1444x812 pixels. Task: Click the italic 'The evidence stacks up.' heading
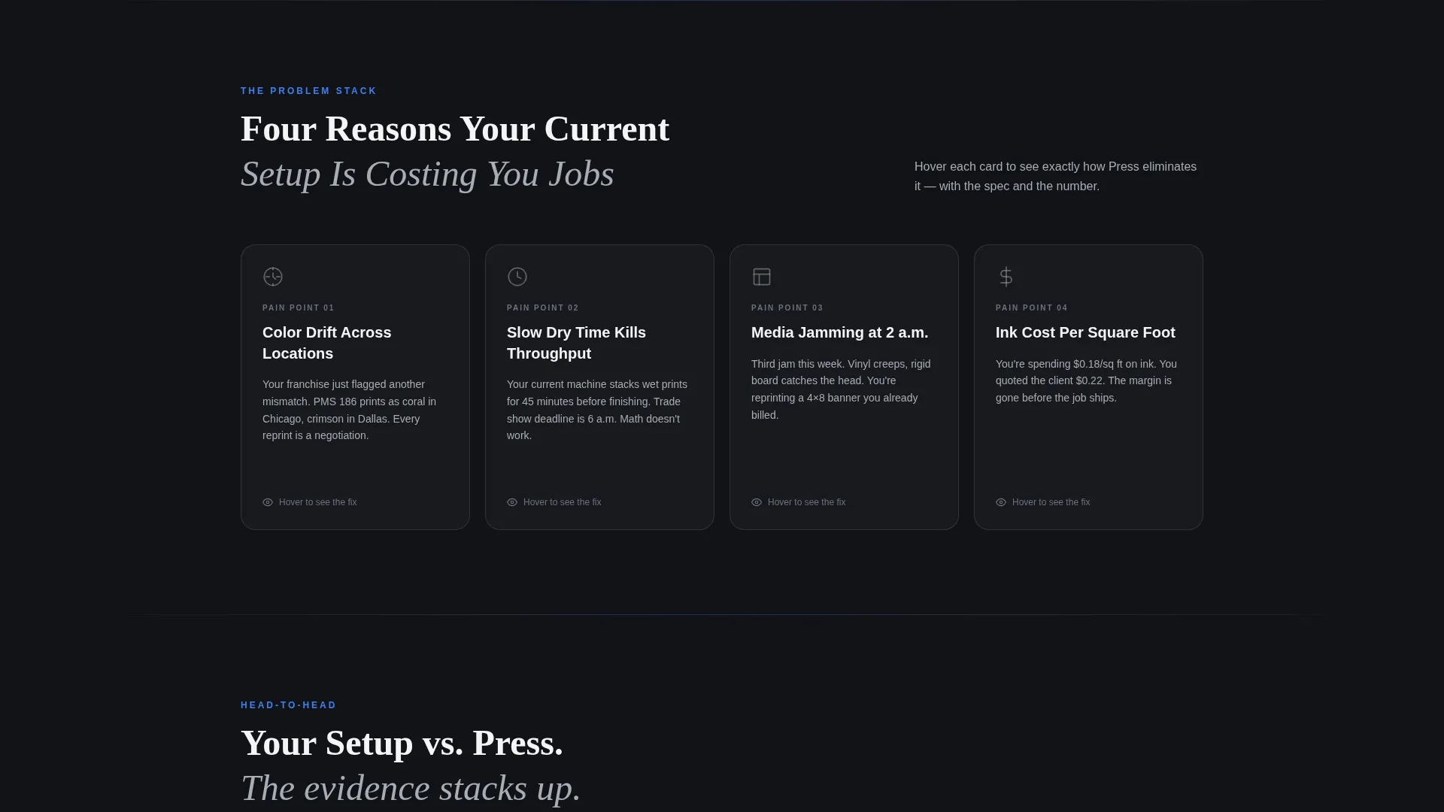click(x=411, y=789)
